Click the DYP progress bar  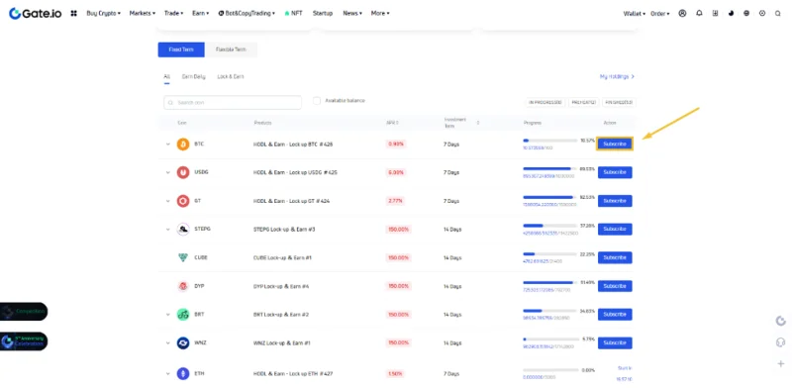click(550, 282)
